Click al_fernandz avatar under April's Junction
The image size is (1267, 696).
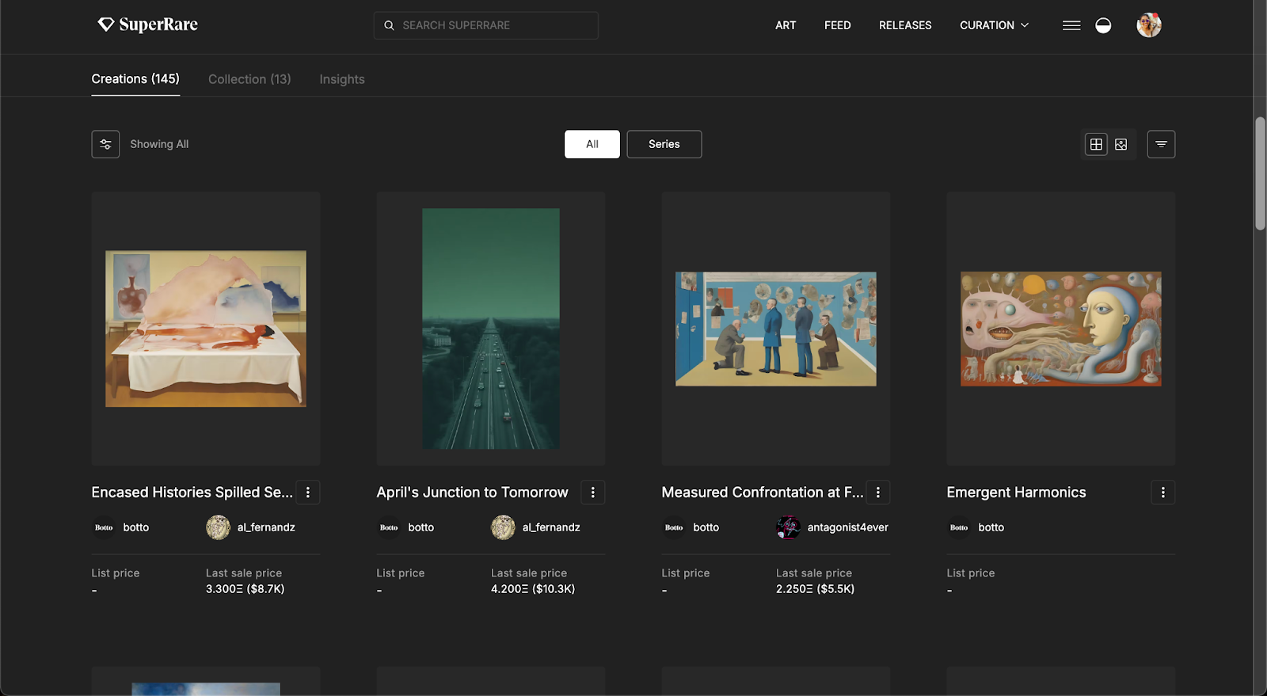click(x=503, y=527)
